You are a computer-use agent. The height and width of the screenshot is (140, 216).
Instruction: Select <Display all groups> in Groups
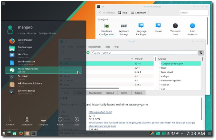[181, 64]
